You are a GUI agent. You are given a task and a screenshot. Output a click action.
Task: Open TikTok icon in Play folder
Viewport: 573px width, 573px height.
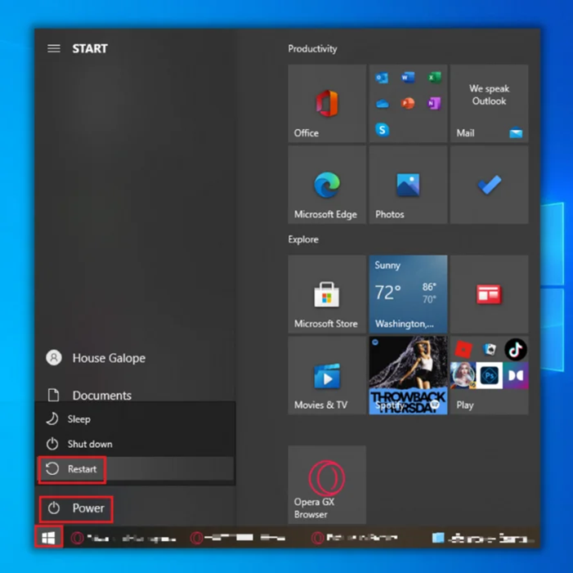(515, 350)
